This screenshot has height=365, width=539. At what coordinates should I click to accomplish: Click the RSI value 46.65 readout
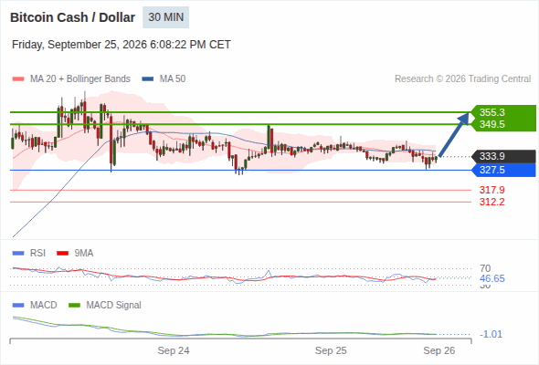click(x=492, y=278)
